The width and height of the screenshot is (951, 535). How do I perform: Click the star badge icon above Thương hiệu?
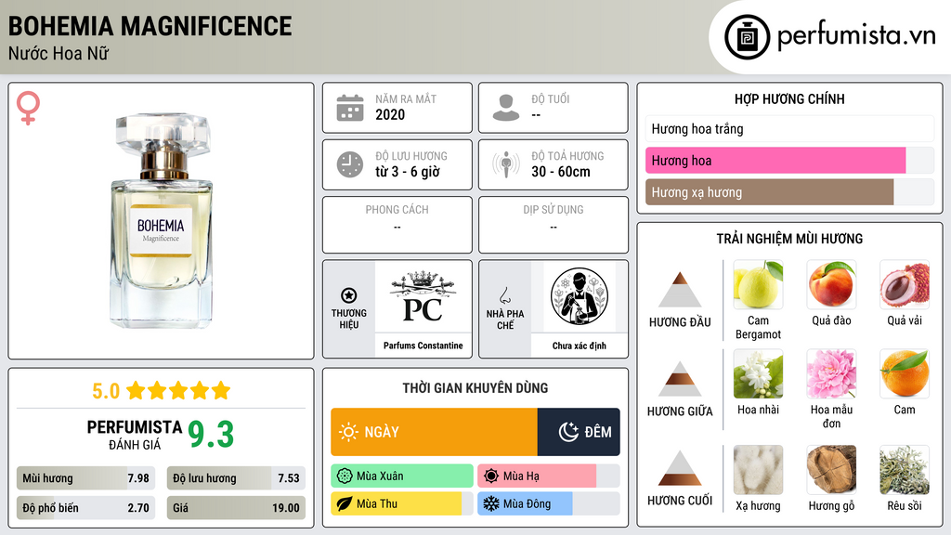349,295
